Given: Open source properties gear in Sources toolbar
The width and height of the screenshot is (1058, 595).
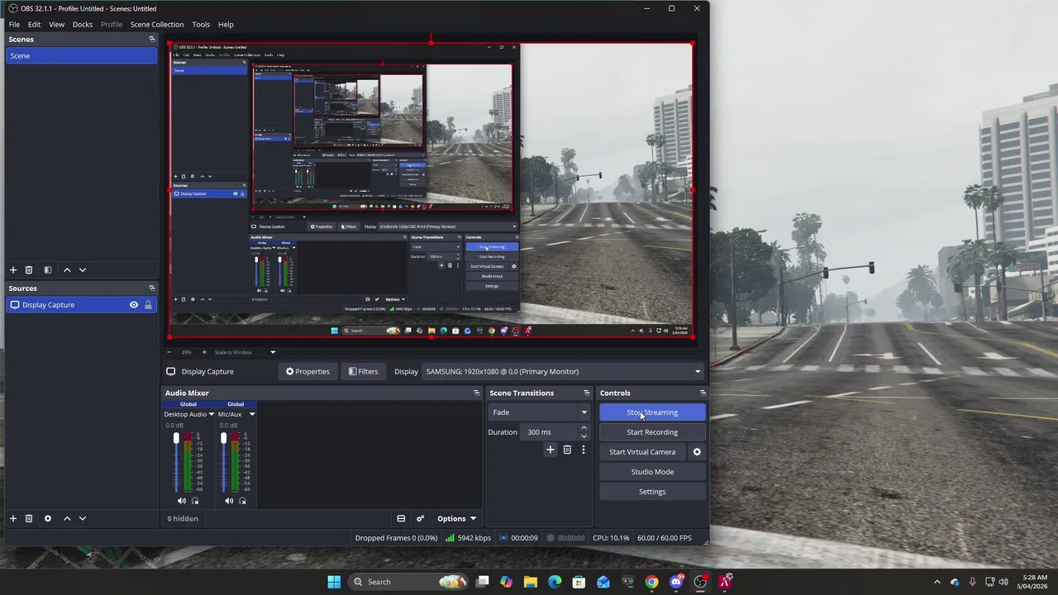Looking at the screenshot, I should click(47, 518).
